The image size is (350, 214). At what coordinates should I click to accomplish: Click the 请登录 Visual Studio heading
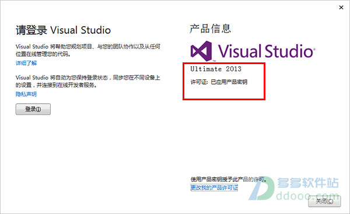(x=63, y=30)
